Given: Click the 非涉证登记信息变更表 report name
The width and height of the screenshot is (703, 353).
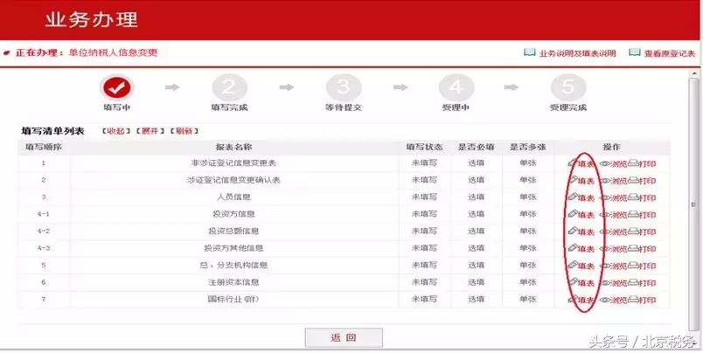Looking at the screenshot, I should click(x=233, y=163).
